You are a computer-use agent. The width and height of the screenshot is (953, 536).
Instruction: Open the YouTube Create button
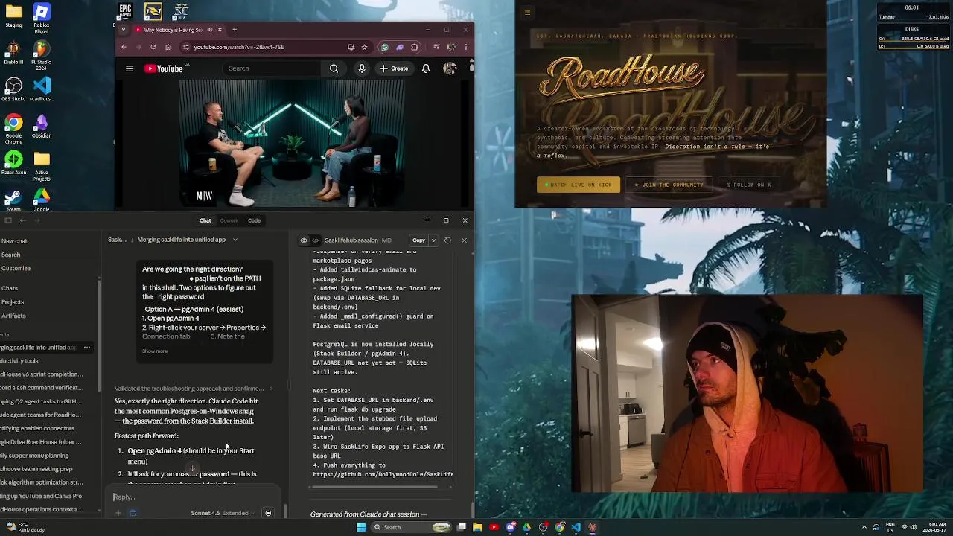click(394, 68)
